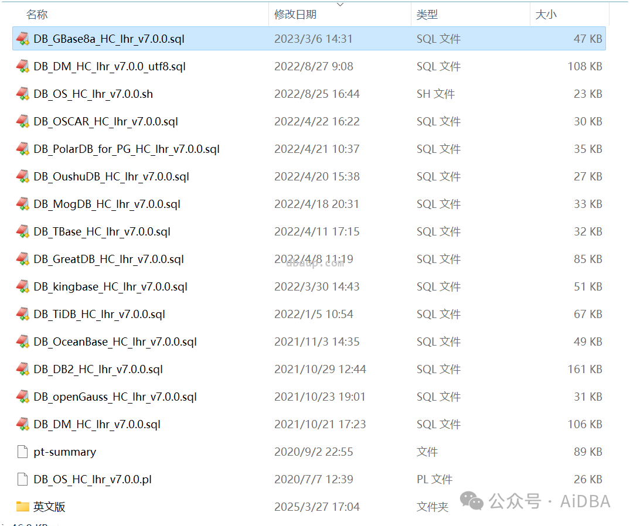630x526 pixels.
Task: Click the DB_MogDB_HC_lhr file icon
Action: 22,204
